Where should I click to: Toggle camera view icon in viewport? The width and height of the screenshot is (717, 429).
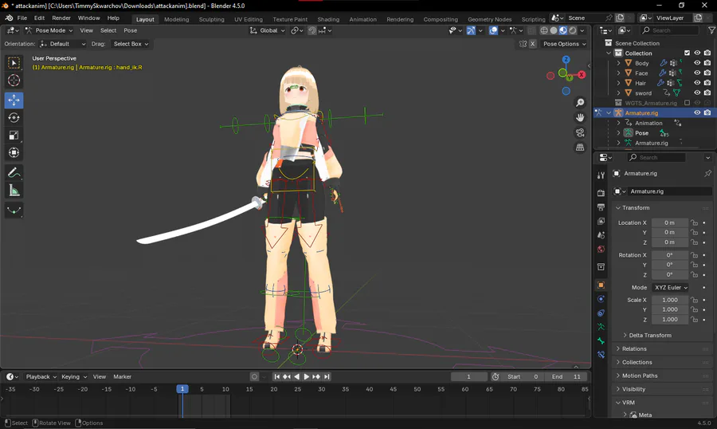580,133
